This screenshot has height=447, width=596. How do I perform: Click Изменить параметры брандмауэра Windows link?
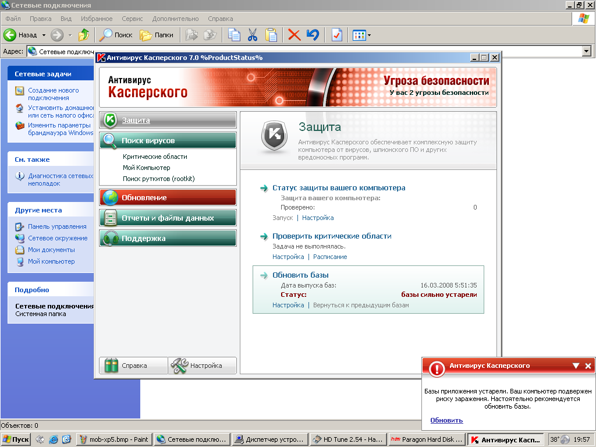click(61, 129)
